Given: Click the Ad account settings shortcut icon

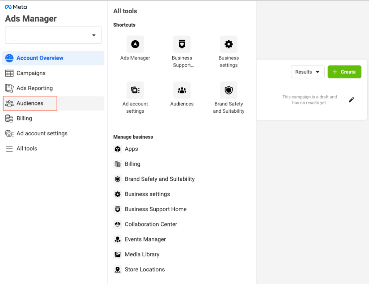Looking at the screenshot, I should point(135,90).
